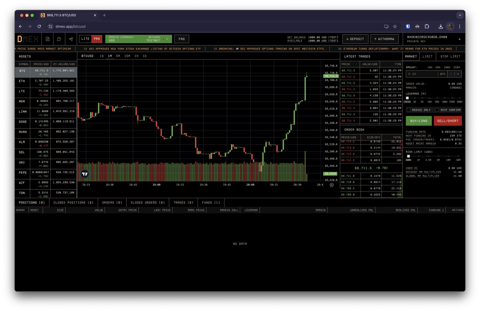Viewport: 480px width, 311px height.
Task: Switch to Closed Orders tab
Action: pos(148,203)
